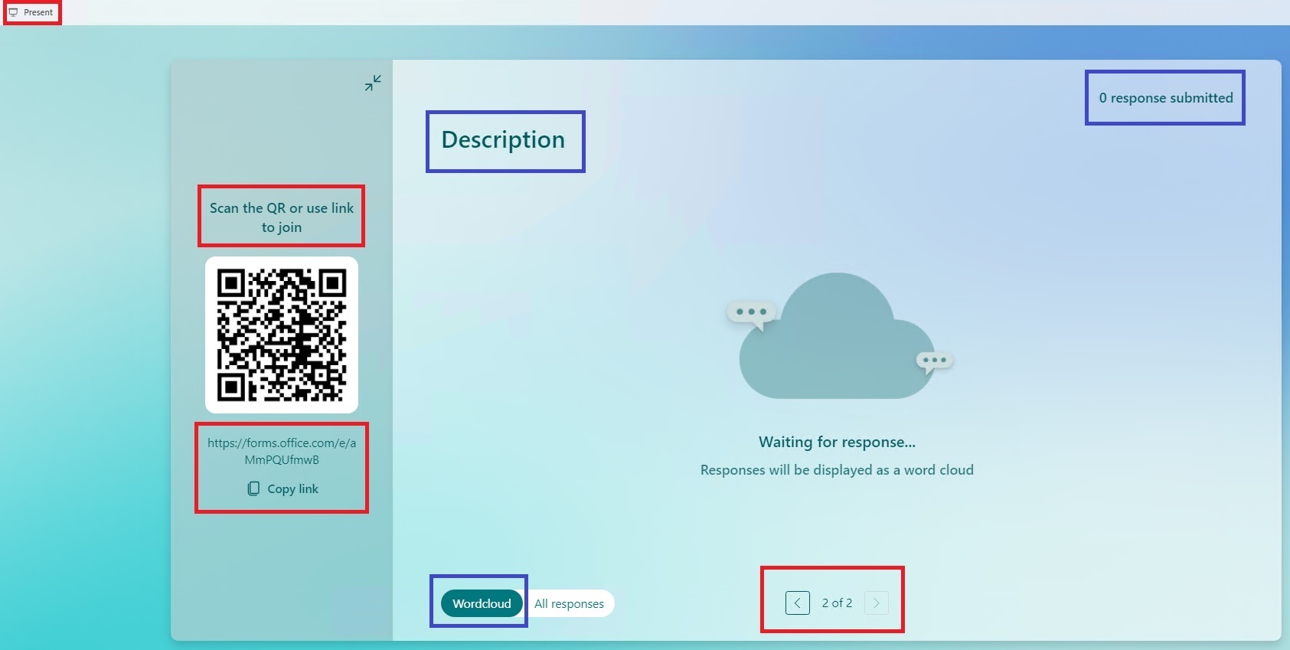Click the word cloud placeholder illustration
This screenshot has height=650, width=1290.
coord(839,336)
